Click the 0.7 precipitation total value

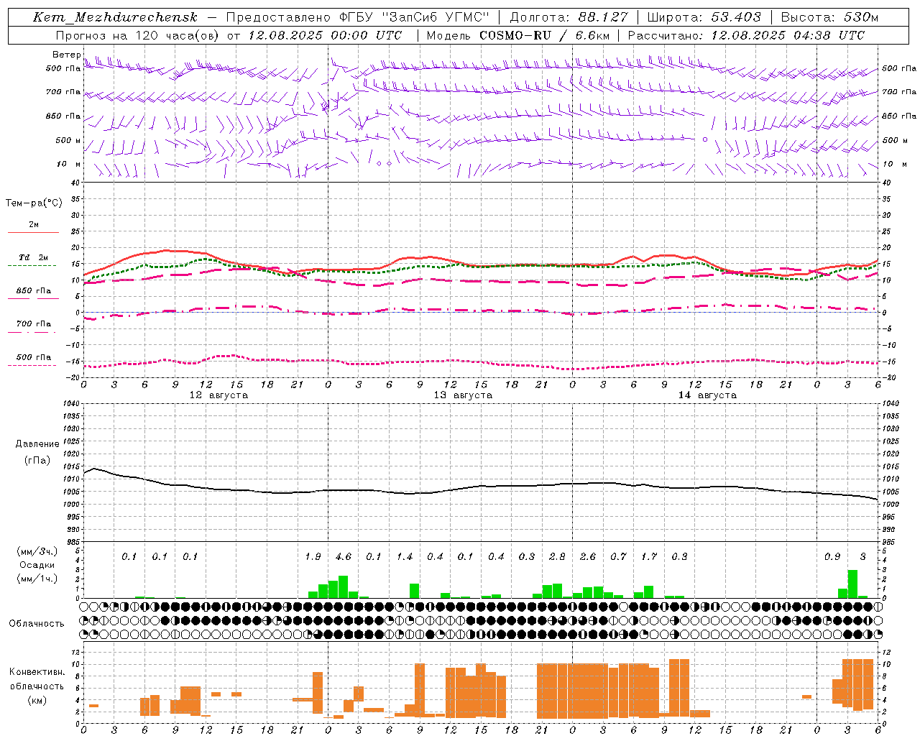tap(618, 556)
